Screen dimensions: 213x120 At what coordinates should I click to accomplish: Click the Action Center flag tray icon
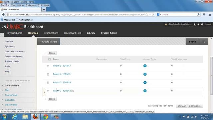[x=184, y=117]
